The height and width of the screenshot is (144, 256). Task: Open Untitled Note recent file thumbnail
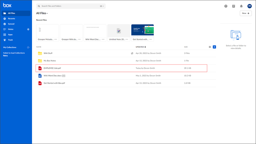[x=119, y=31]
